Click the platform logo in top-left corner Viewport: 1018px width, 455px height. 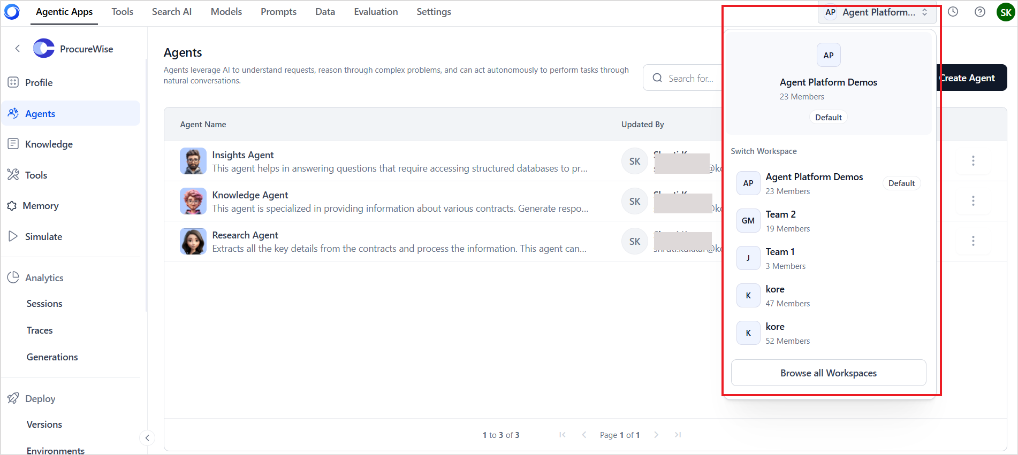(x=12, y=12)
